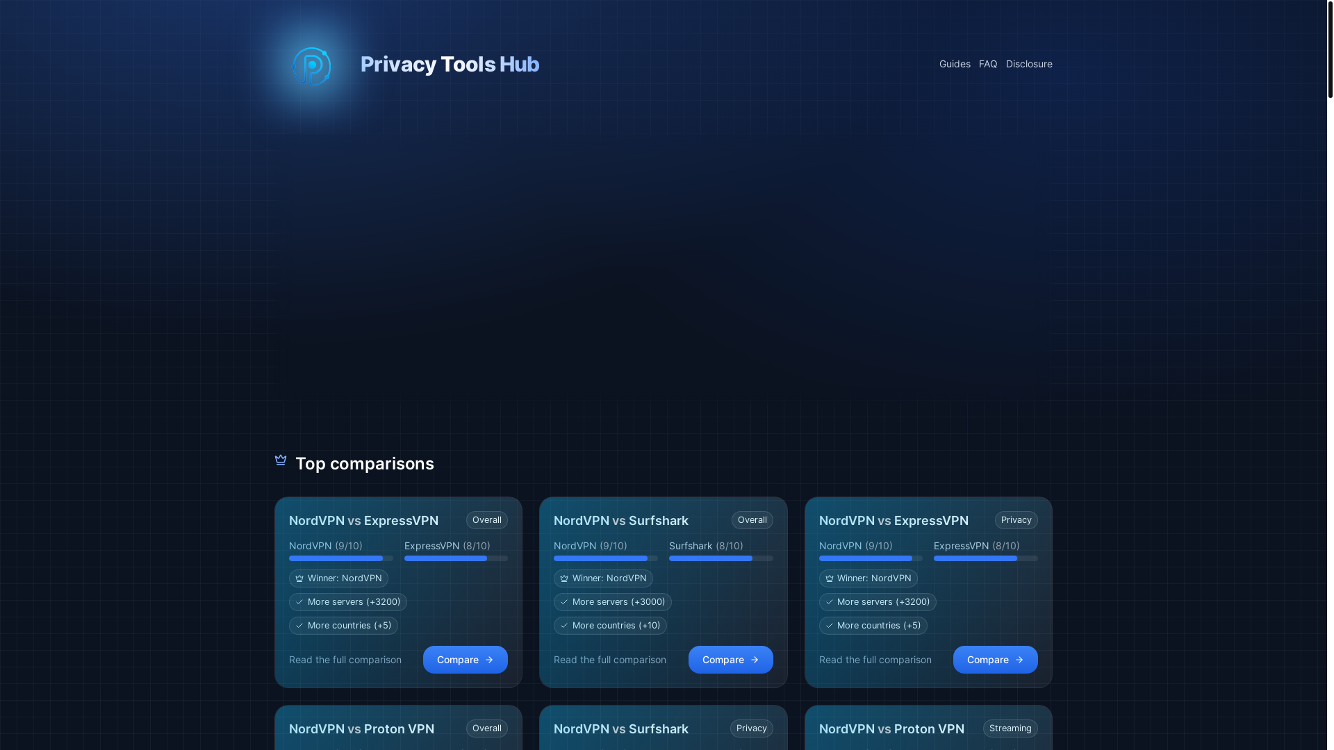This screenshot has height=750, width=1334.
Task: Click the Streaming badge on Proton VPN card
Action: point(1010,728)
